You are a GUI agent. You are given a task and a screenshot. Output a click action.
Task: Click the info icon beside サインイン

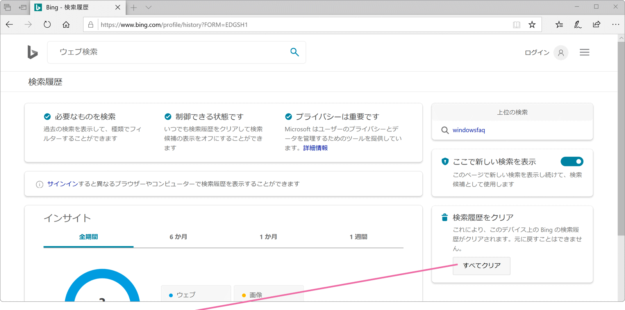click(39, 184)
